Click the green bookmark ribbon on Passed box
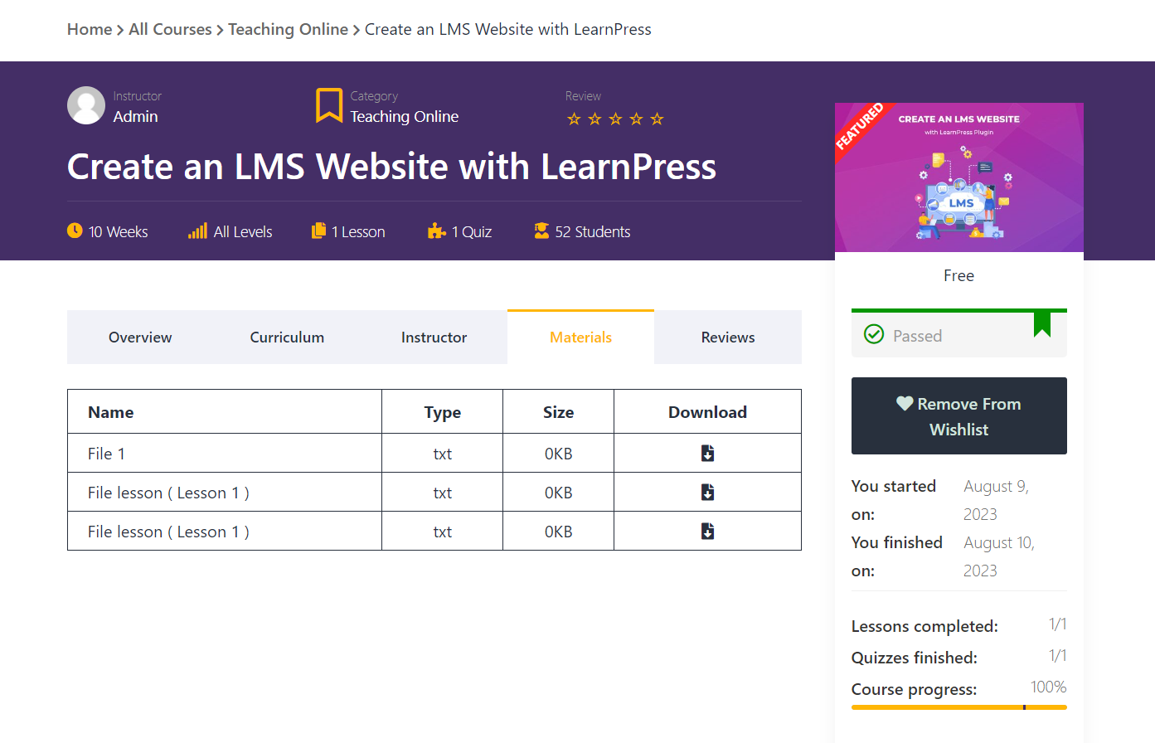 pos(1042,323)
